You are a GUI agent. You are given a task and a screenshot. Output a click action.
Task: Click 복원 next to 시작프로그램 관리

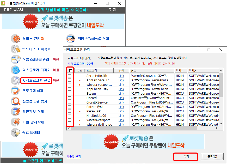pyautogui.click(x=56, y=80)
